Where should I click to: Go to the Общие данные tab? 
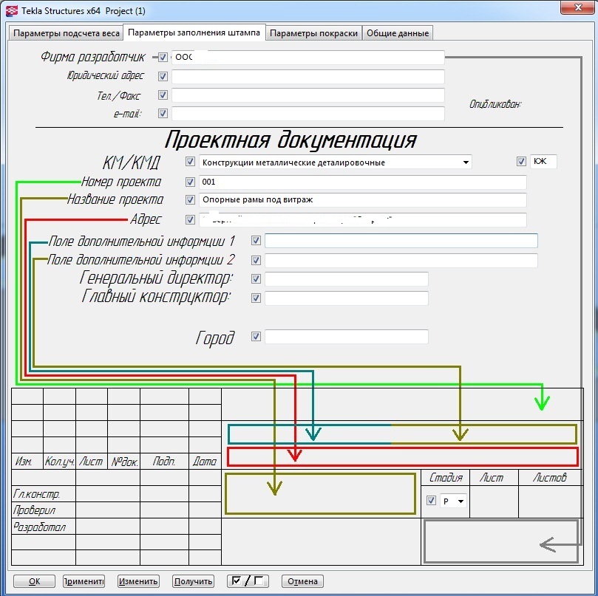398,33
